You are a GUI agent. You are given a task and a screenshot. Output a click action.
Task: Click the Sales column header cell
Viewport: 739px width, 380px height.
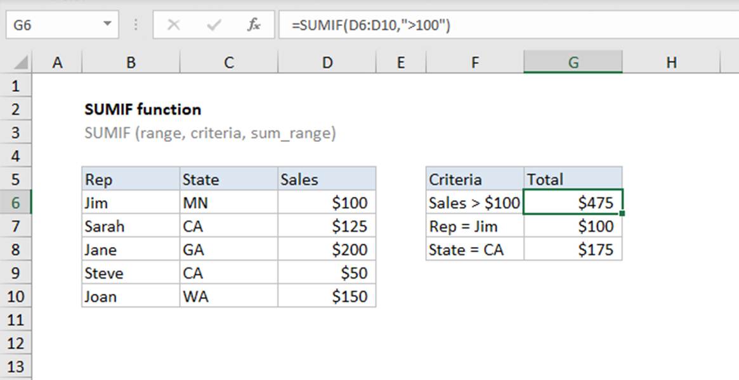pyautogui.click(x=327, y=179)
